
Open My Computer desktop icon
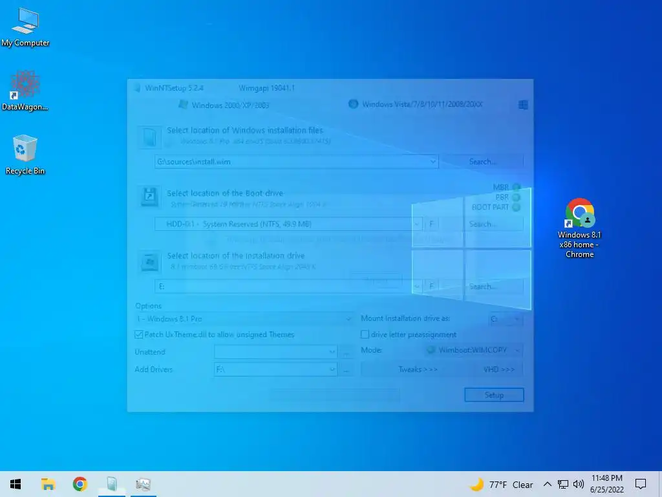pos(25,27)
